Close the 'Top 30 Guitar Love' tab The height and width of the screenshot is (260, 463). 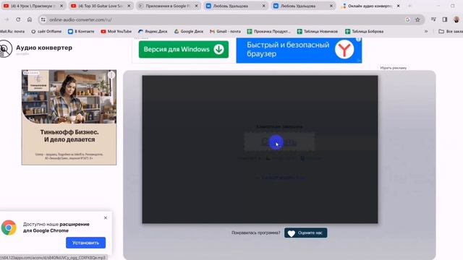pyautogui.click(x=129, y=6)
